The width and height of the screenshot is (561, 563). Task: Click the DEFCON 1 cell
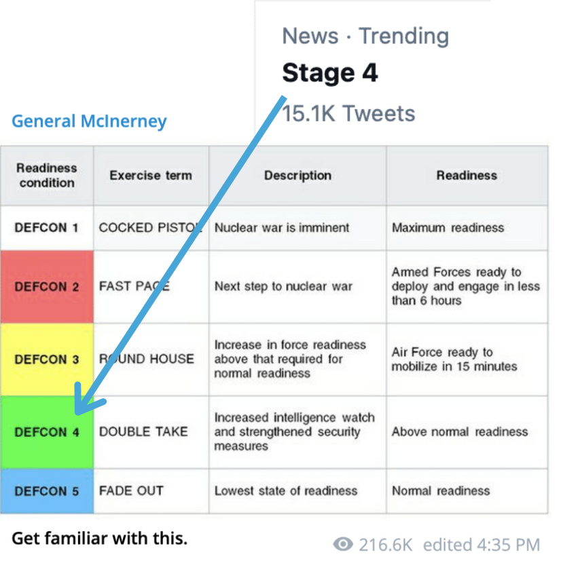tap(47, 228)
